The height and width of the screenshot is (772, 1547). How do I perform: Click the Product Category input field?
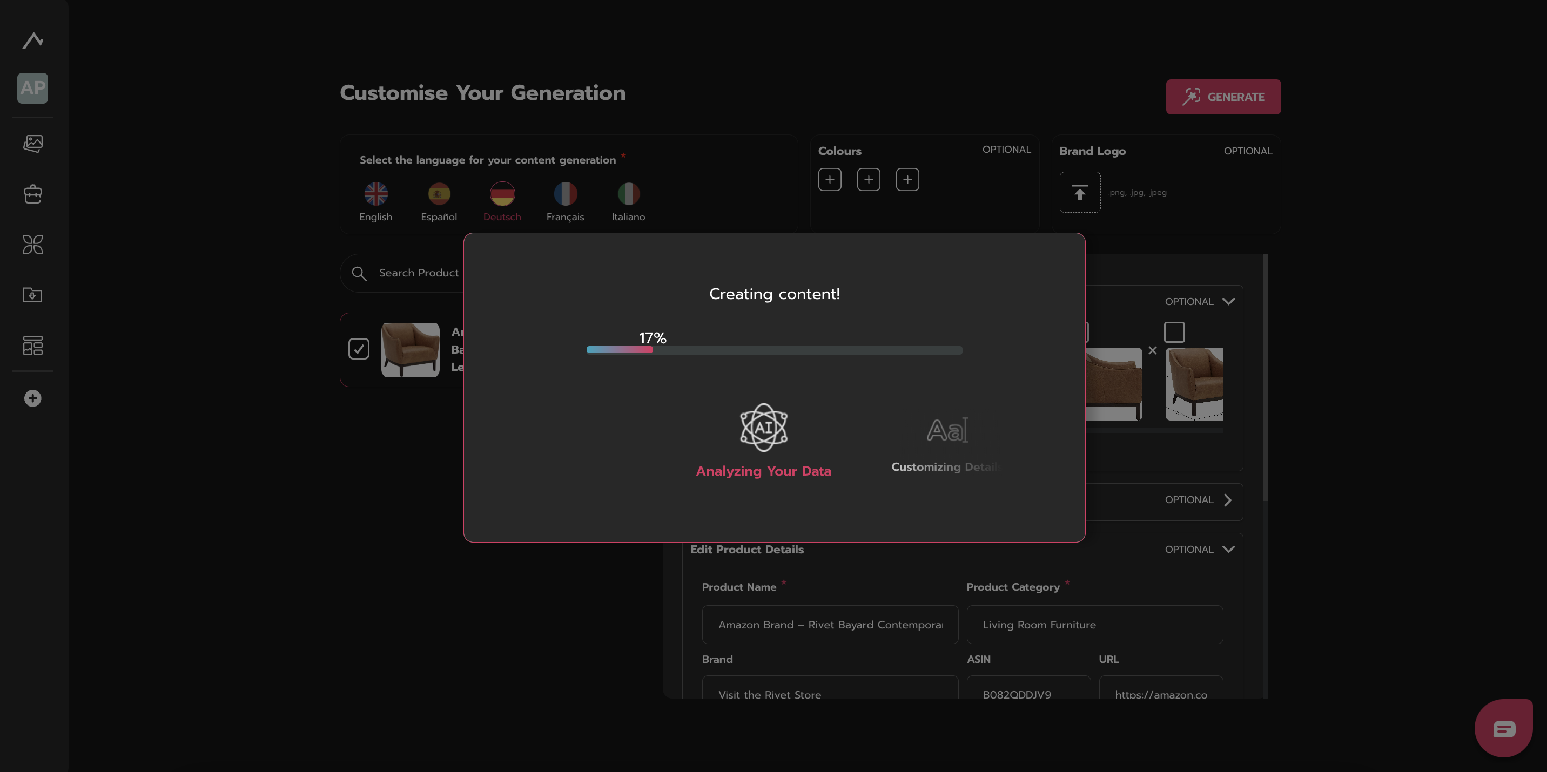coord(1094,624)
